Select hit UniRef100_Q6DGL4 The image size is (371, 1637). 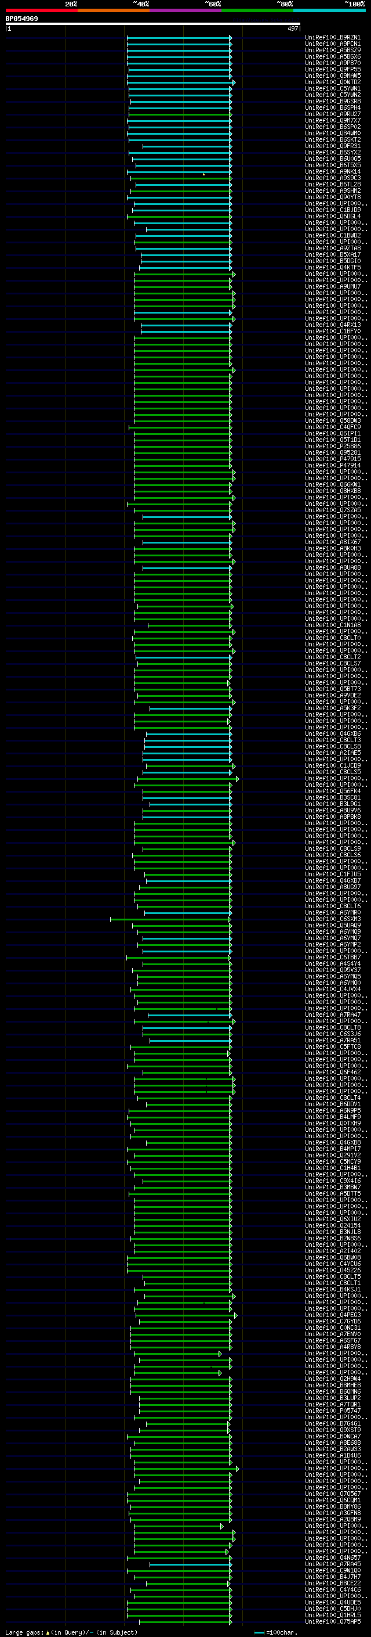tap(332, 216)
